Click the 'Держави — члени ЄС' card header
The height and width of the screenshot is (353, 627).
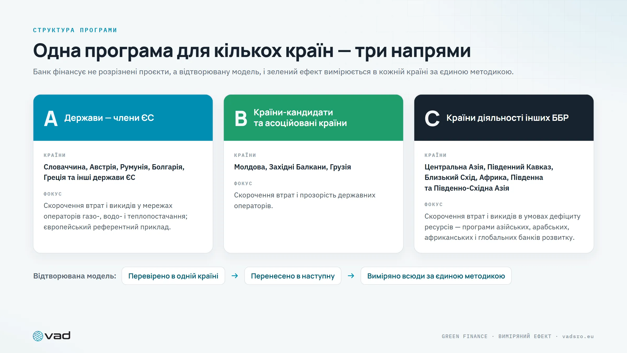tap(123, 118)
